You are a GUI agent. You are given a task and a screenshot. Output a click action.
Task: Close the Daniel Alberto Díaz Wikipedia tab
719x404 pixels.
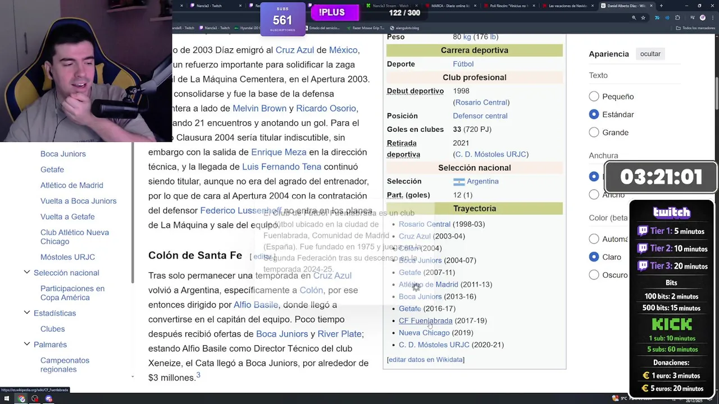pos(652,6)
